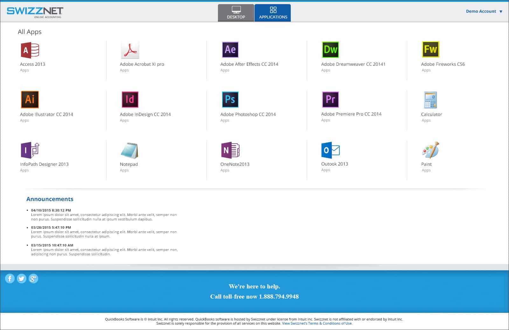The width and height of the screenshot is (509, 330).
Task: Open the Adobe Dreamweaver Dw icon
Action: tap(330, 50)
